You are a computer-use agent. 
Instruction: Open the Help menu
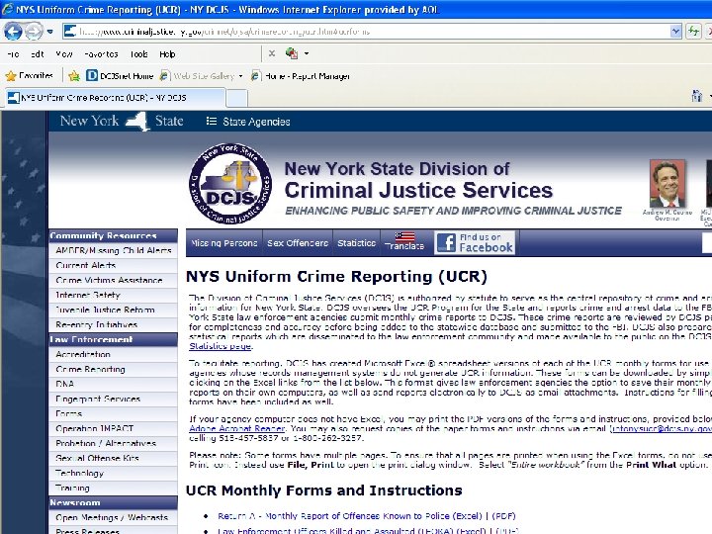pyautogui.click(x=167, y=54)
